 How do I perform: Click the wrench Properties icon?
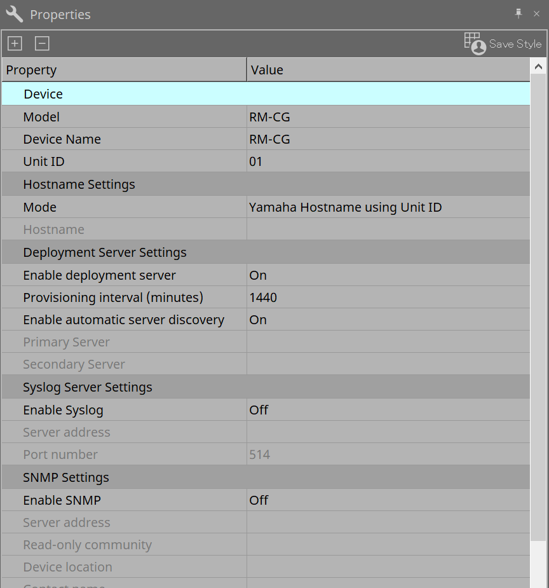pos(14,14)
